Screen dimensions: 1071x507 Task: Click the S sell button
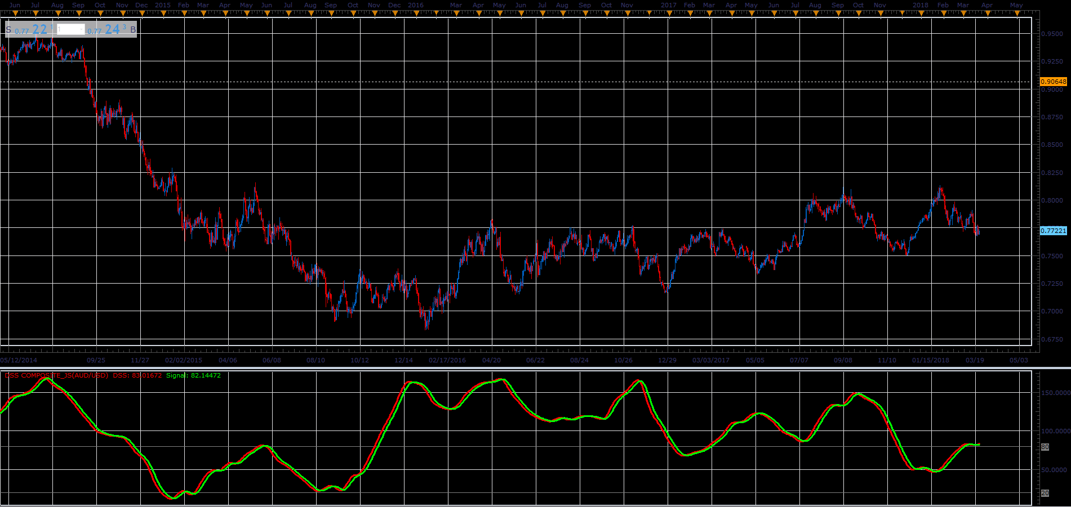(x=8, y=30)
